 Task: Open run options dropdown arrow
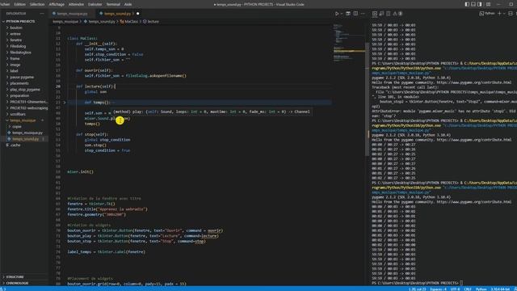point(342,14)
